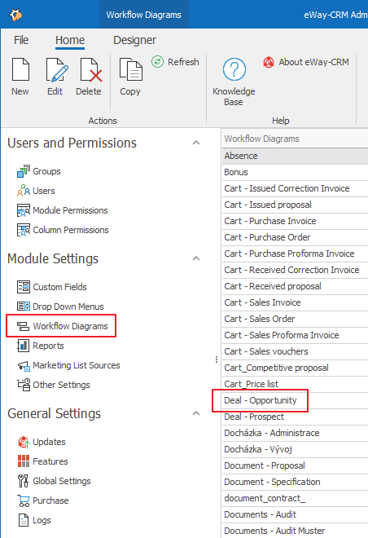Click the New document icon

(x=20, y=69)
